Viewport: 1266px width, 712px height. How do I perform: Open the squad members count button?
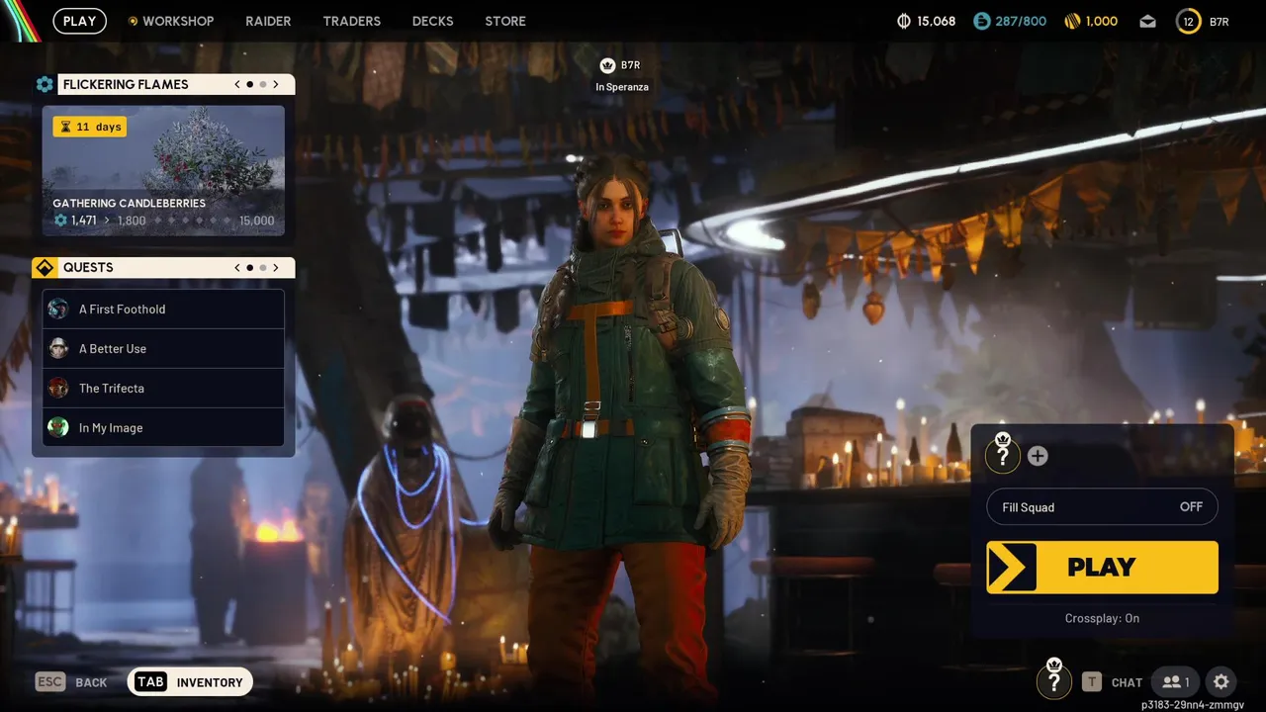click(1176, 681)
